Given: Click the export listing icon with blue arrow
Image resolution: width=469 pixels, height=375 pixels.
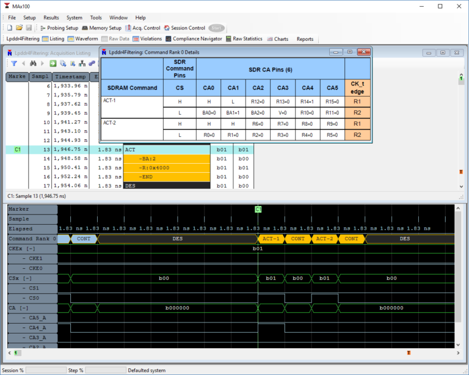Looking at the screenshot, I should coord(63,64).
